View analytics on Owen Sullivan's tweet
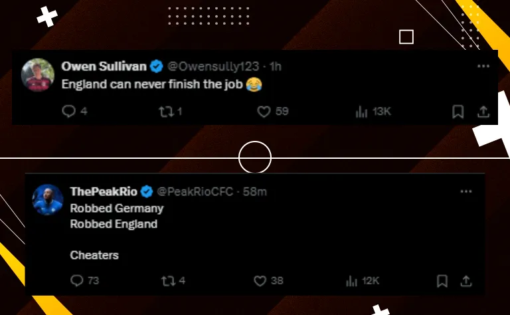 point(362,112)
